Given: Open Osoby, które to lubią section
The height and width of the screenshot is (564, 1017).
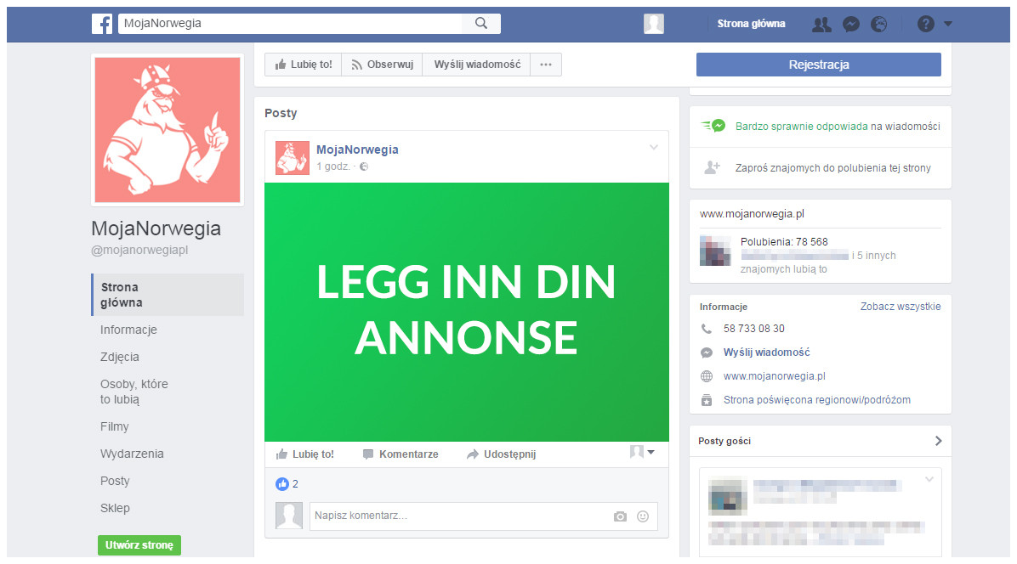Looking at the screenshot, I should 134,392.
